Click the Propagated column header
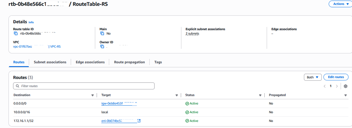The image size is (352, 128). 277,95
